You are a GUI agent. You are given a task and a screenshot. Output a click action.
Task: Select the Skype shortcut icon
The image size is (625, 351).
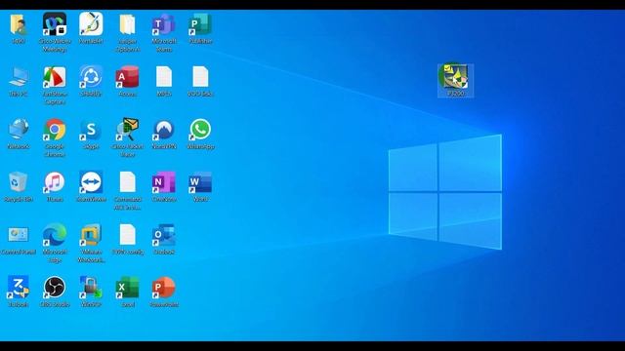(x=91, y=130)
